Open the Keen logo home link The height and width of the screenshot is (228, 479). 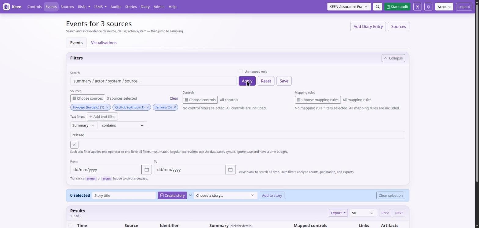pyautogui.click(x=12, y=7)
